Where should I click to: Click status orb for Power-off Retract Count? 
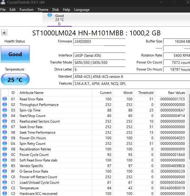click(5, 177)
